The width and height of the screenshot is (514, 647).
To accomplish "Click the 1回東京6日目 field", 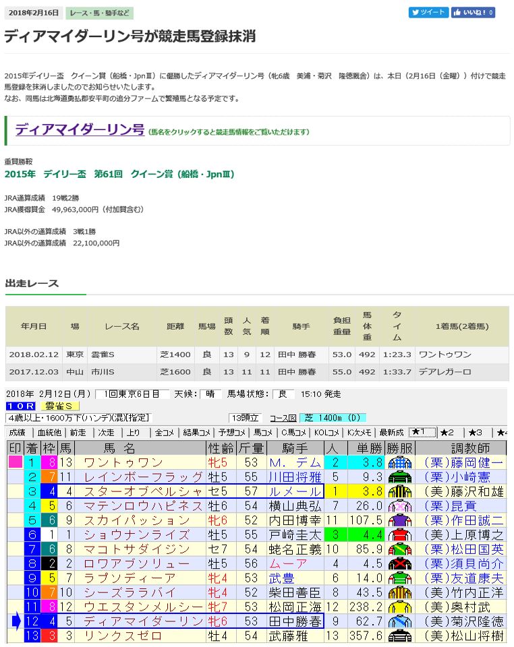I will pyautogui.click(x=132, y=394).
